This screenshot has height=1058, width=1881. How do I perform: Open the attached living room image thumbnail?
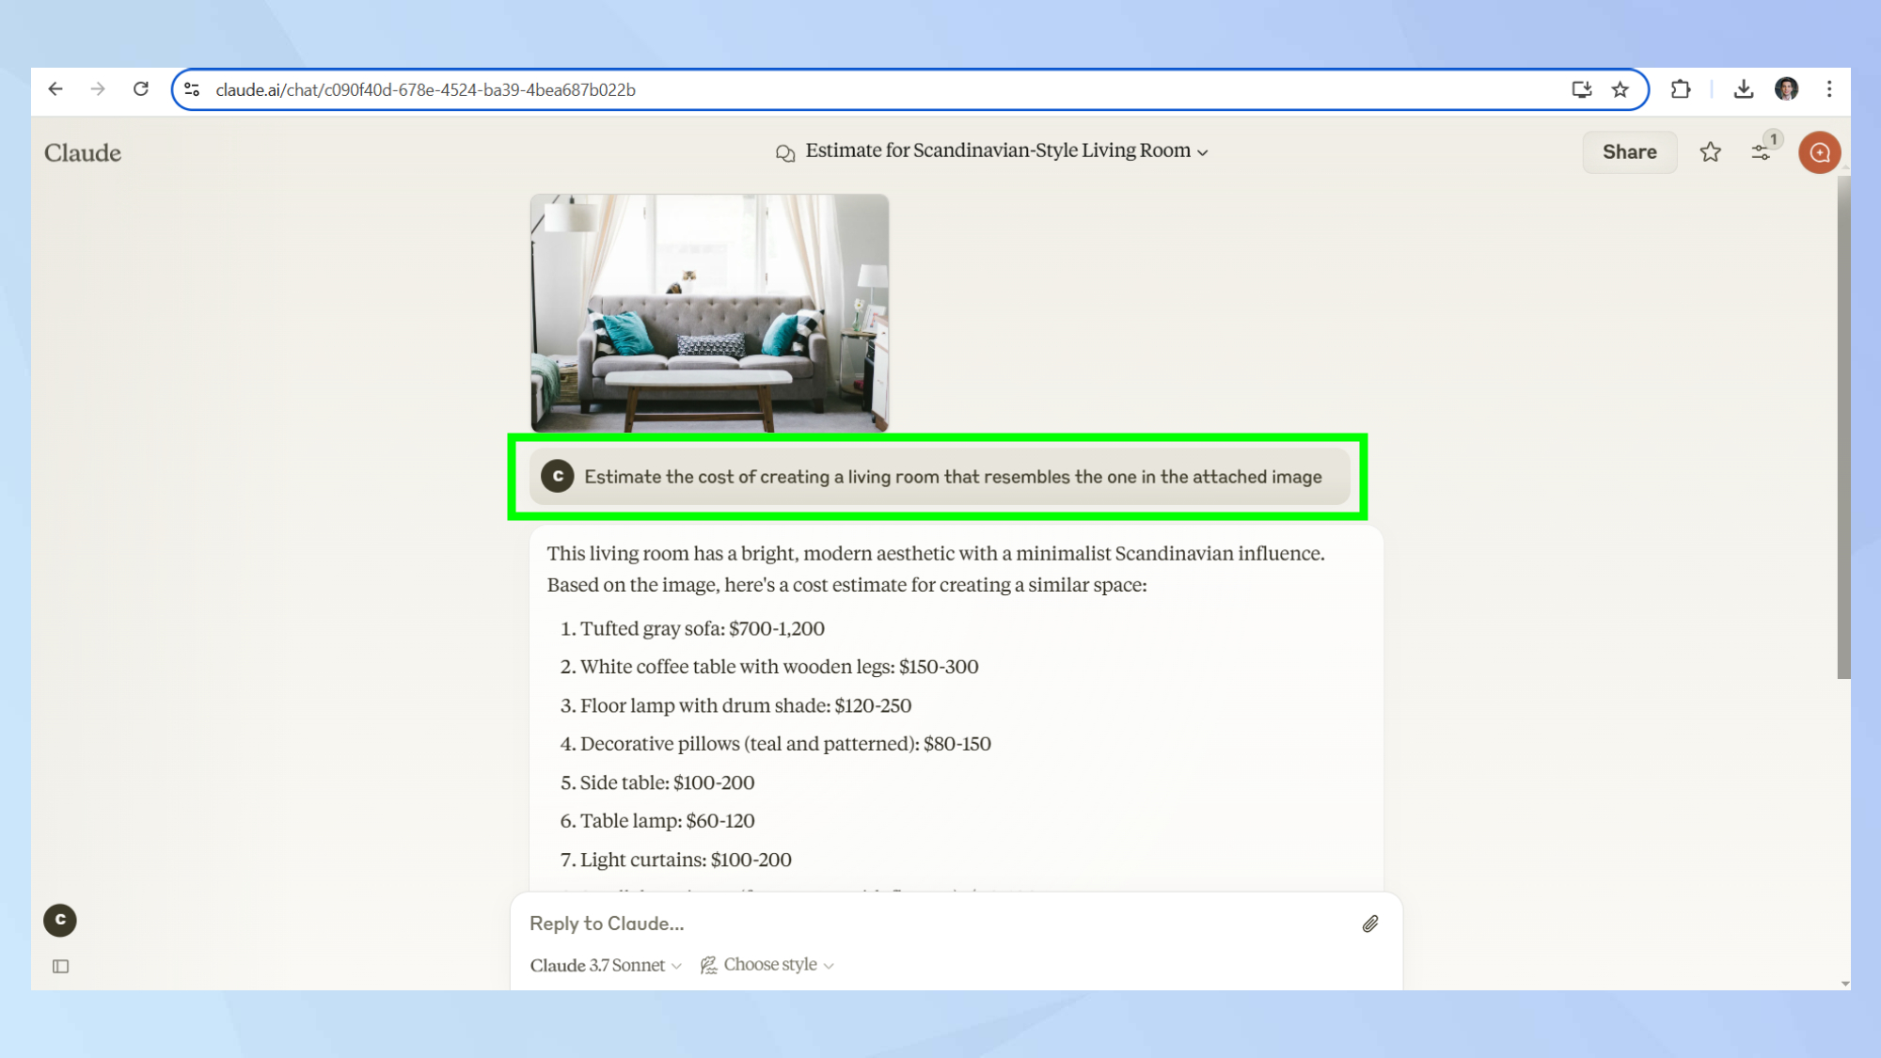point(709,313)
